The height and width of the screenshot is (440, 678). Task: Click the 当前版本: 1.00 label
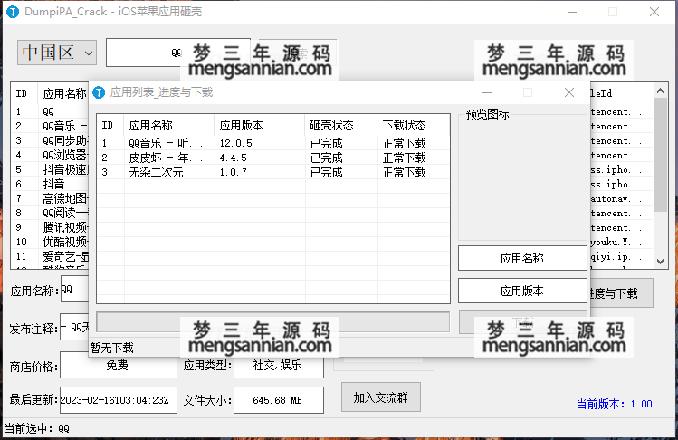click(x=614, y=404)
